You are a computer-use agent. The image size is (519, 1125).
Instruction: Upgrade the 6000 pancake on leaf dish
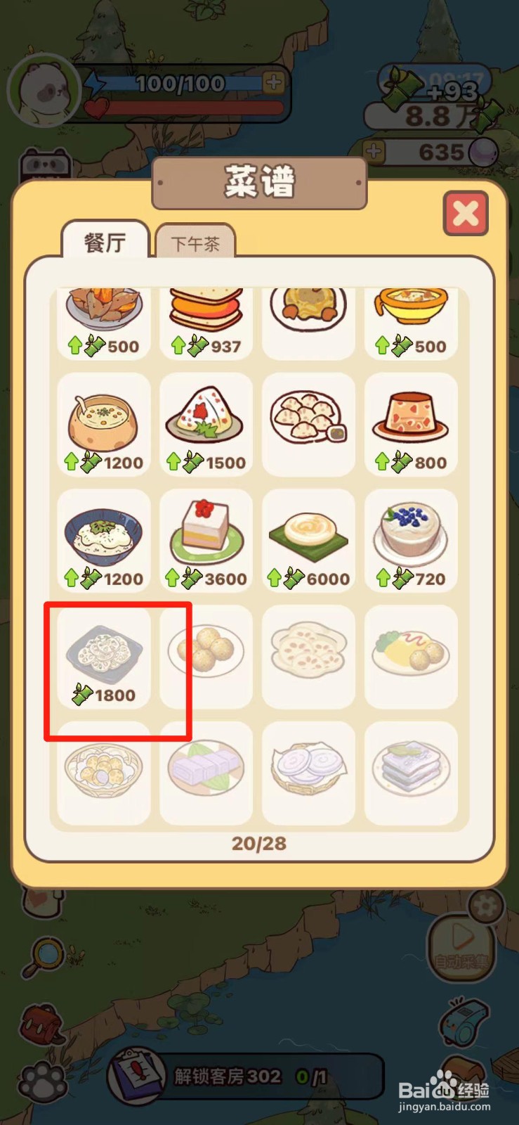point(309,541)
